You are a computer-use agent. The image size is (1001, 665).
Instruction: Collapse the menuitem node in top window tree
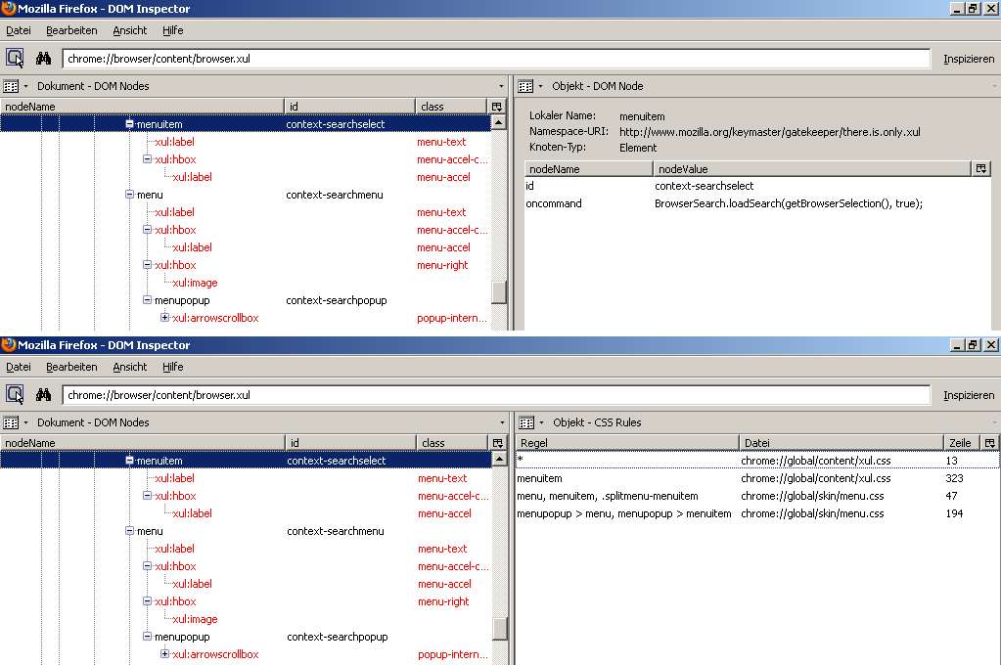click(x=129, y=124)
